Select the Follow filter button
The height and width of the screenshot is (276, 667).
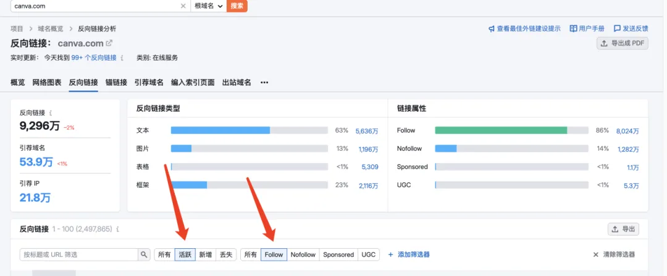tap(274, 255)
